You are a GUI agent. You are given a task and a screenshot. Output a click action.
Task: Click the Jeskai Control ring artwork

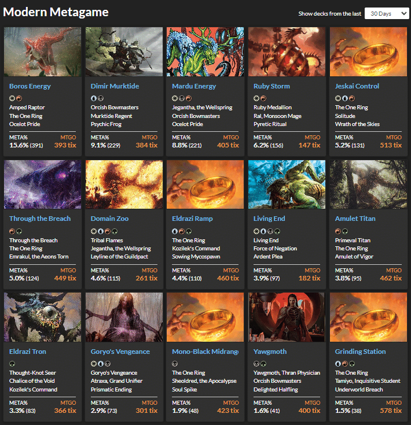point(368,51)
